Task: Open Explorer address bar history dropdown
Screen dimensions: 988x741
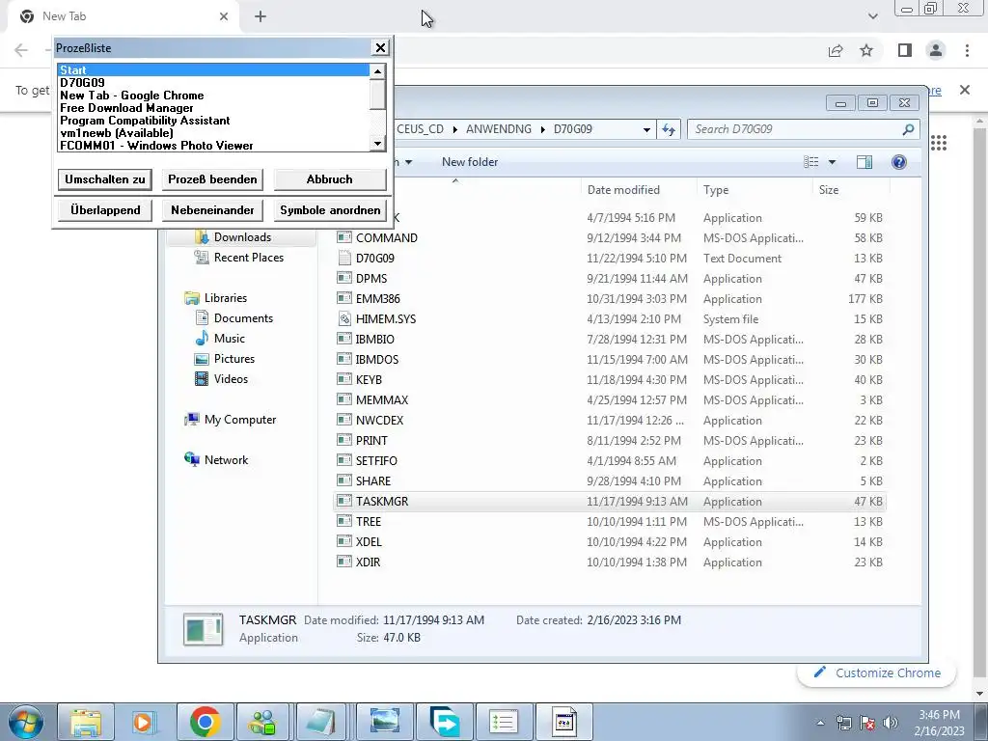Action: pyautogui.click(x=646, y=130)
